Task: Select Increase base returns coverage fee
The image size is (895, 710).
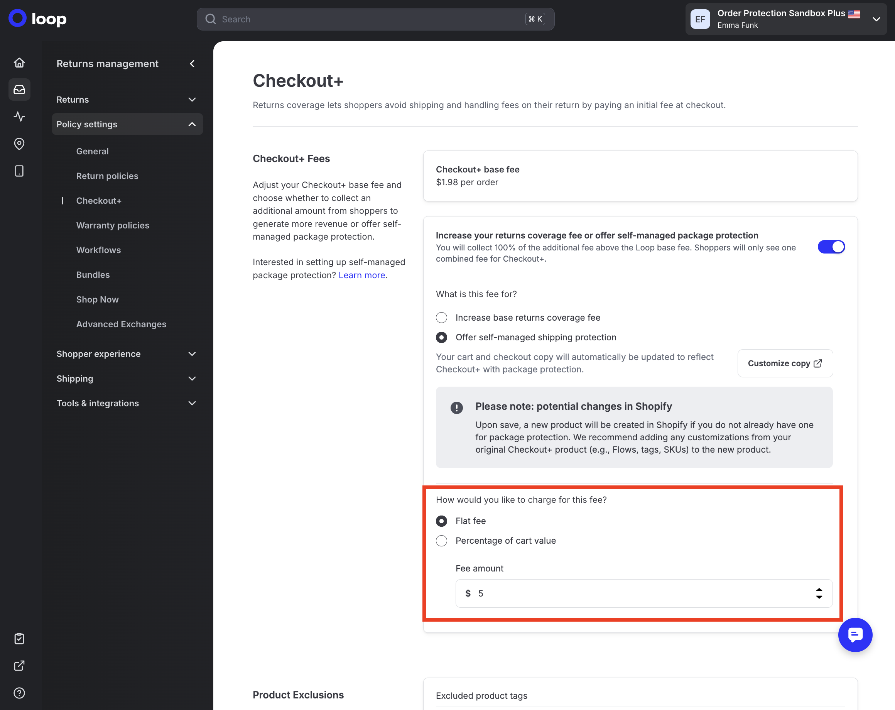Action: (441, 318)
